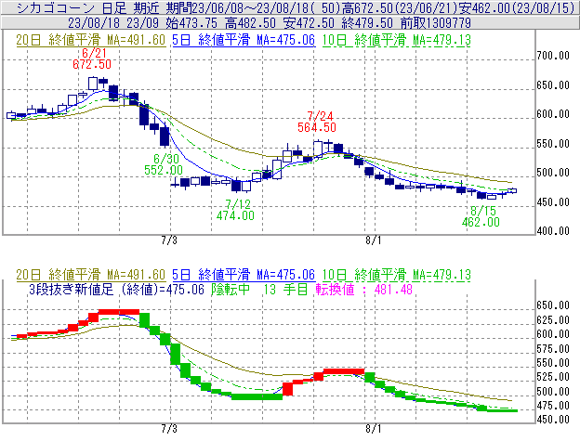The width and height of the screenshot is (580, 441).
Task: Click the 650.00 axis label in the lower chart
Action: (x=553, y=305)
